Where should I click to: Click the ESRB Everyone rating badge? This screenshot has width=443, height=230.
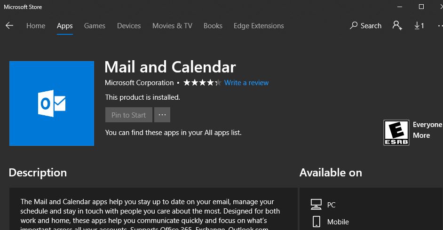[x=396, y=132]
